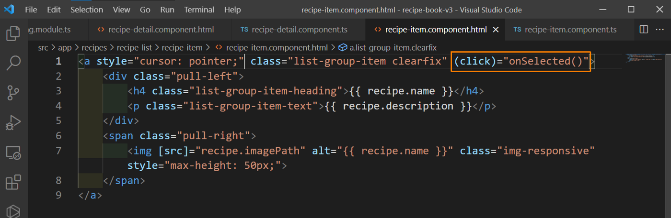Open the Go menu
Image resolution: width=671 pixels, height=218 pixels.
coord(145,10)
